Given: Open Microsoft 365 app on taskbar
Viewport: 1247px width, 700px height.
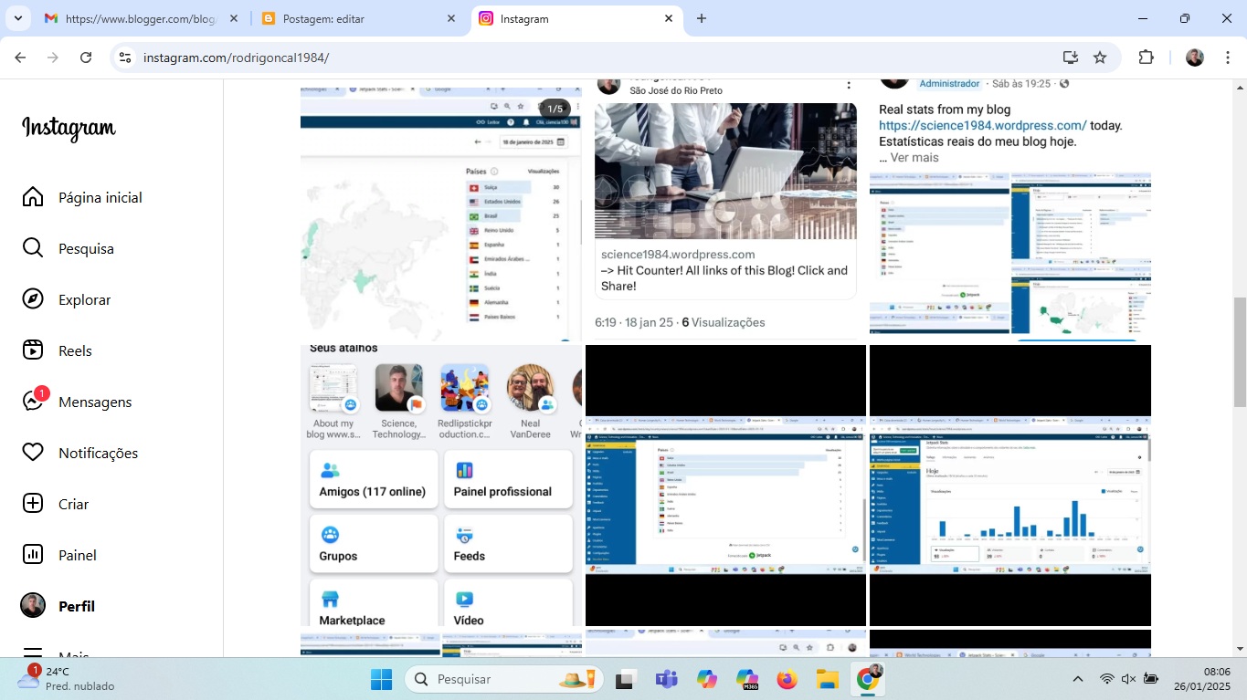Looking at the screenshot, I should tap(746, 679).
